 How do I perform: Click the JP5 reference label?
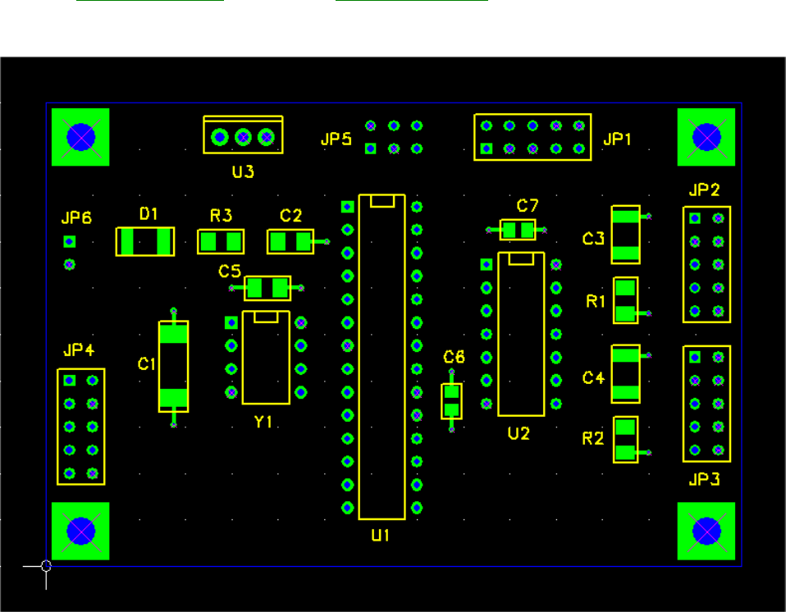[x=336, y=139]
